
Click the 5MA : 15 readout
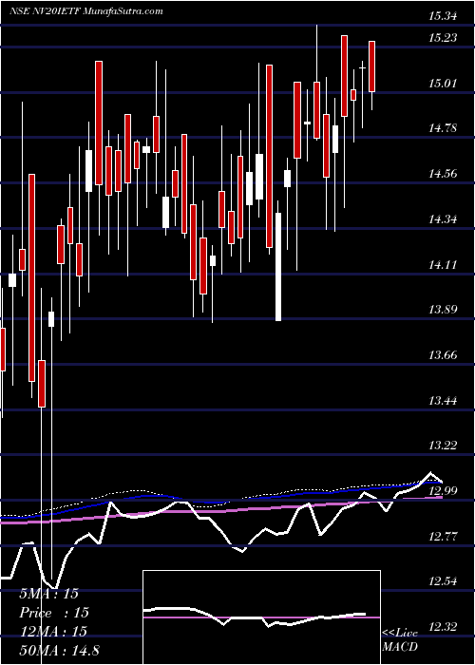click(x=49, y=594)
